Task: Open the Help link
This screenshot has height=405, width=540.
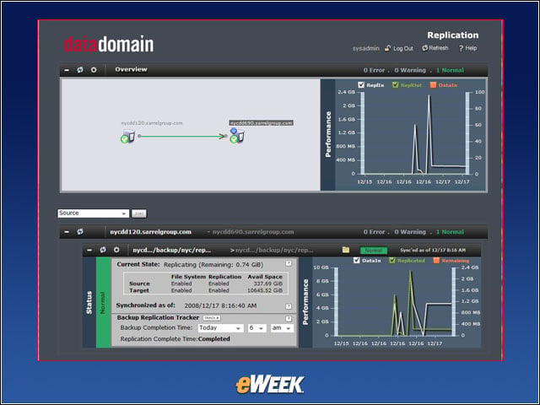Action: pyautogui.click(x=467, y=48)
